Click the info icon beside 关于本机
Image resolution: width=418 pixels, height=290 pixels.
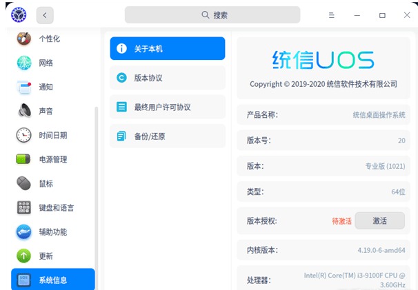[121, 48]
